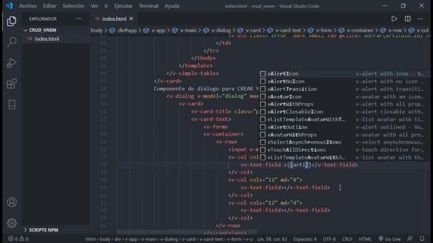Click the v-card-text breadcrumb item
This screenshot has height=243, width=433.
point(289,30)
